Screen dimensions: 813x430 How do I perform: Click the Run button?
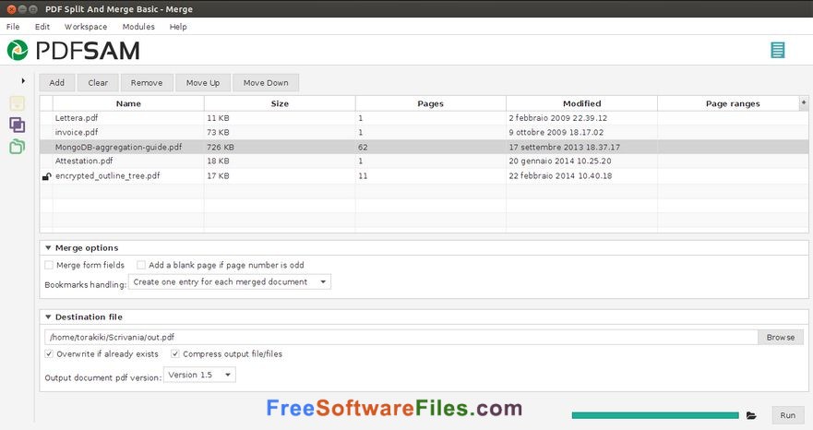coord(787,415)
